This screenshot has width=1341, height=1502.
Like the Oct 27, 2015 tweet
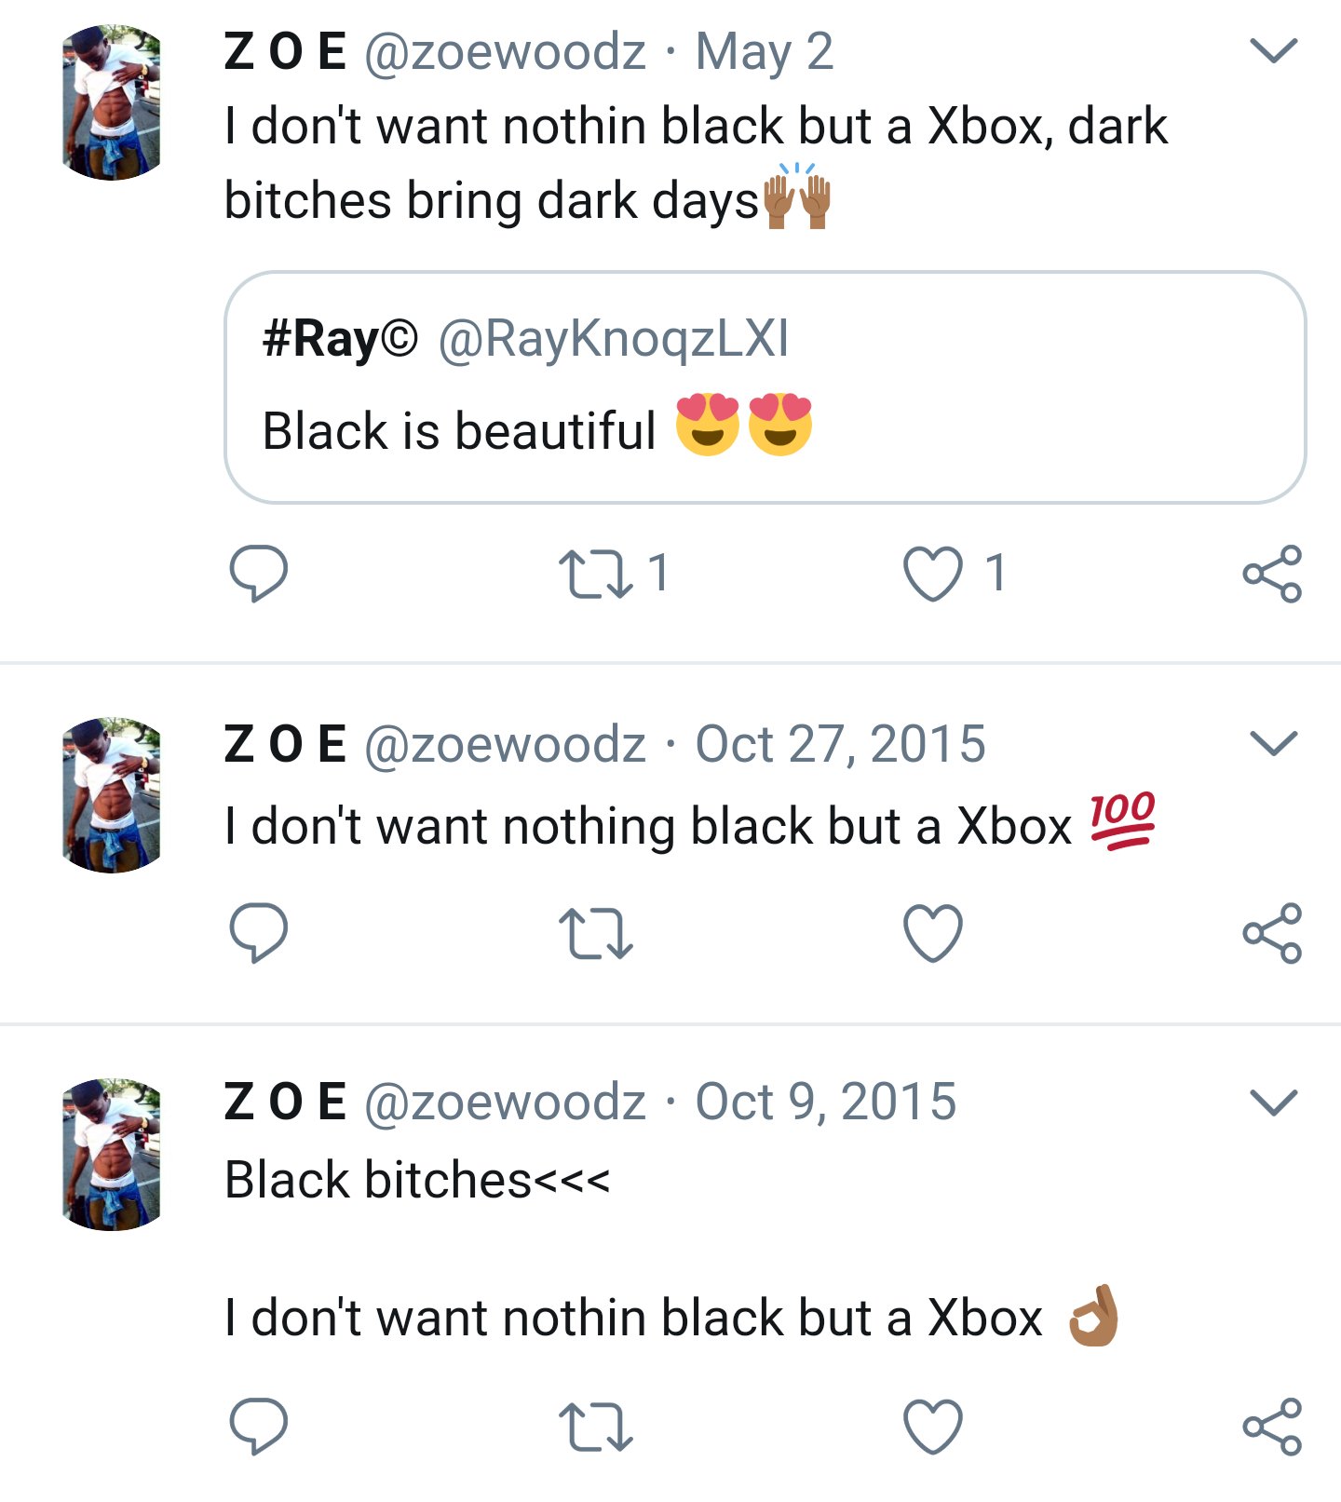pos(932,932)
